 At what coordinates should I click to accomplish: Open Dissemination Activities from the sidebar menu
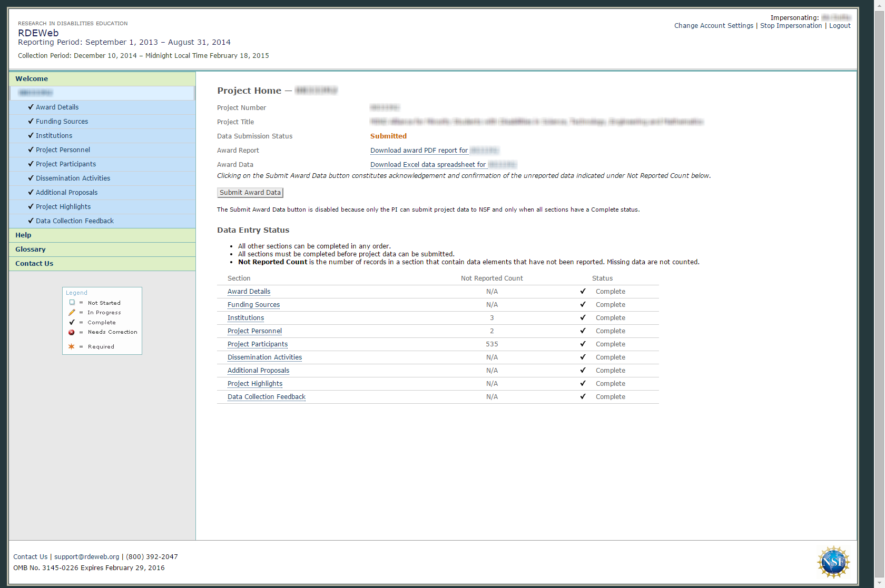(x=73, y=178)
